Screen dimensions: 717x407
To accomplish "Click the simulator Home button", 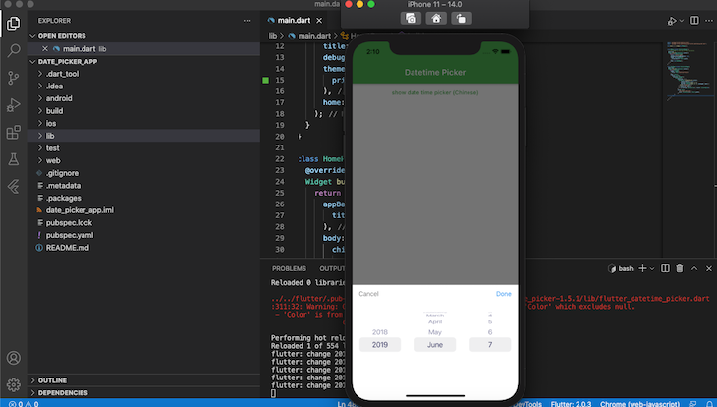I will pos(436,19).
